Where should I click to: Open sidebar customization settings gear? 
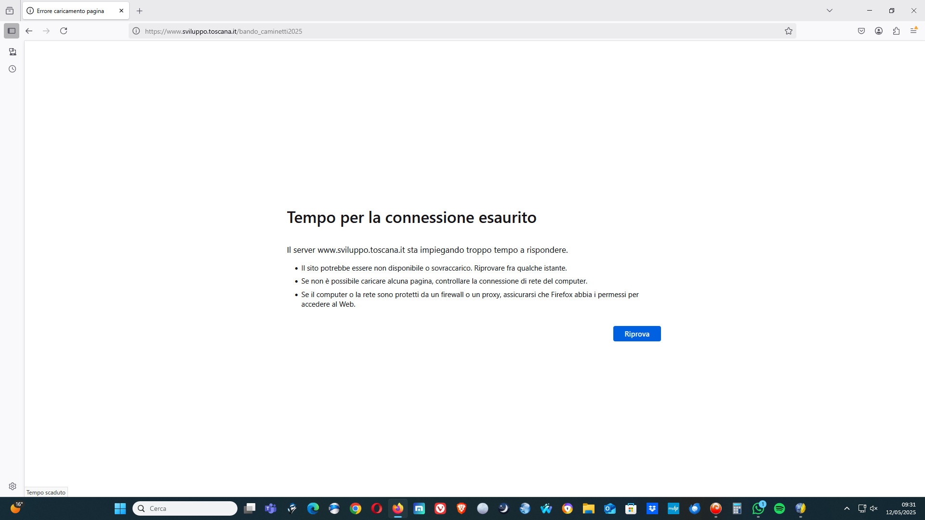click(x=13, y=486)
